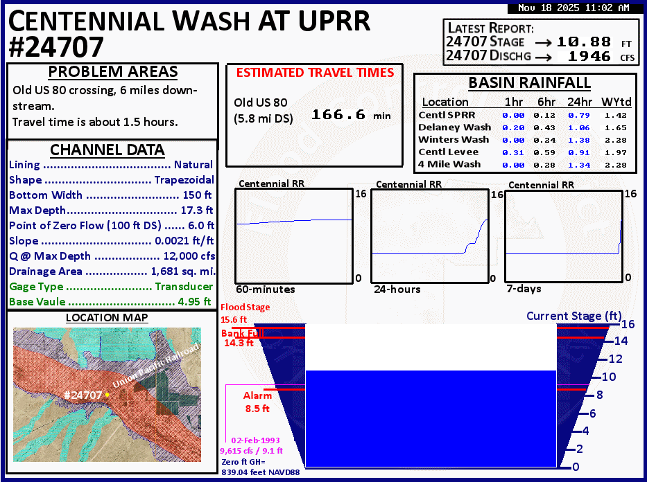Click the 10.88 stage reading
Screen dimensions: 647x482
pyautogui.click(x=585, y=42)
